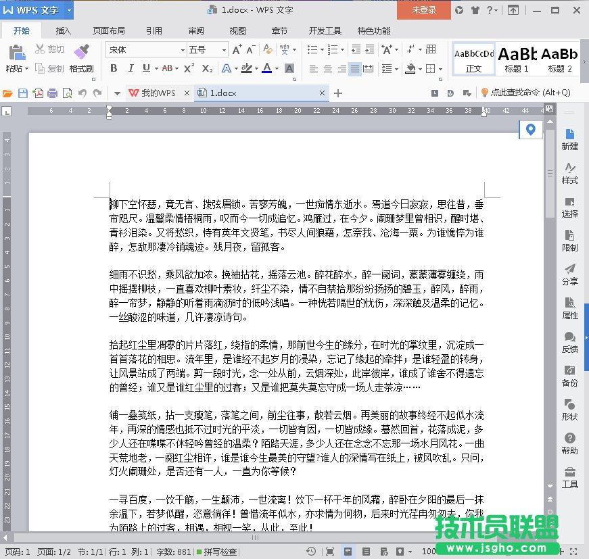Click the font color red A swatch
The width and height of the screenshot is (589, 559).
coord(266,68)
